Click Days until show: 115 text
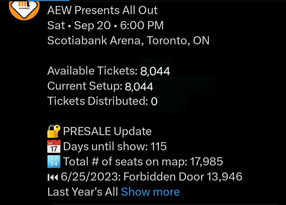Image resolution: width=286 pixels, height=205 pixels. point(115,146)
